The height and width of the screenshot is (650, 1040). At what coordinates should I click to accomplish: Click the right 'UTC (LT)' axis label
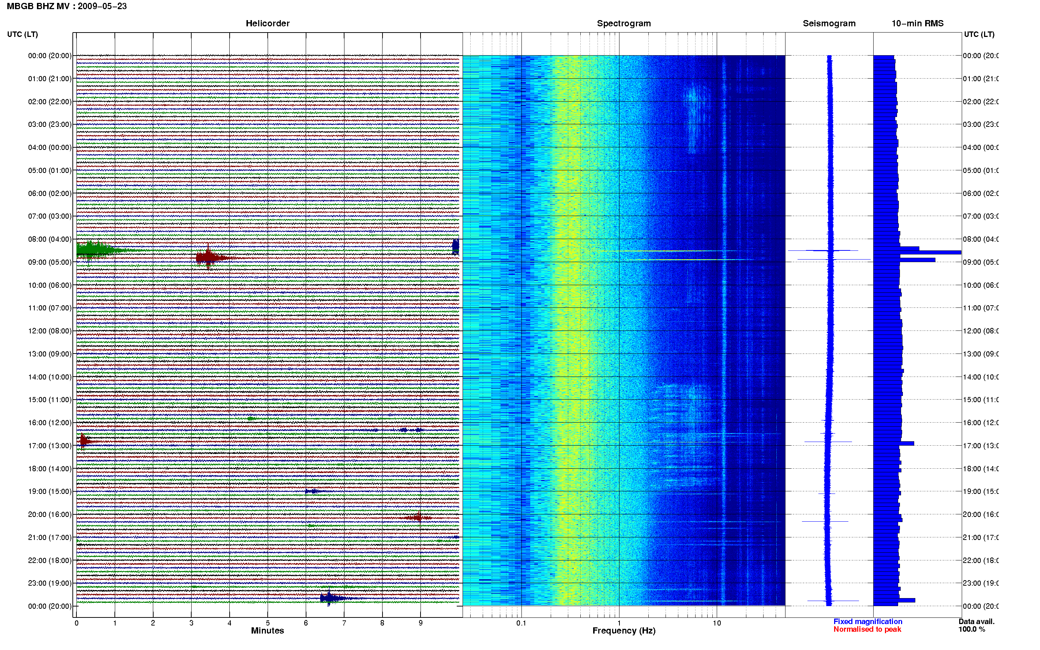tap(979, 34)
